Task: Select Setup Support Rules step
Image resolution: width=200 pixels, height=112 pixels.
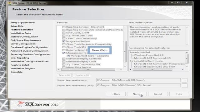Action: point(23,23)
